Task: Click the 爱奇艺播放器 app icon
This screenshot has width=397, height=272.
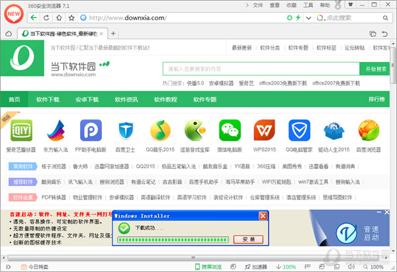Action: [22, 130]
